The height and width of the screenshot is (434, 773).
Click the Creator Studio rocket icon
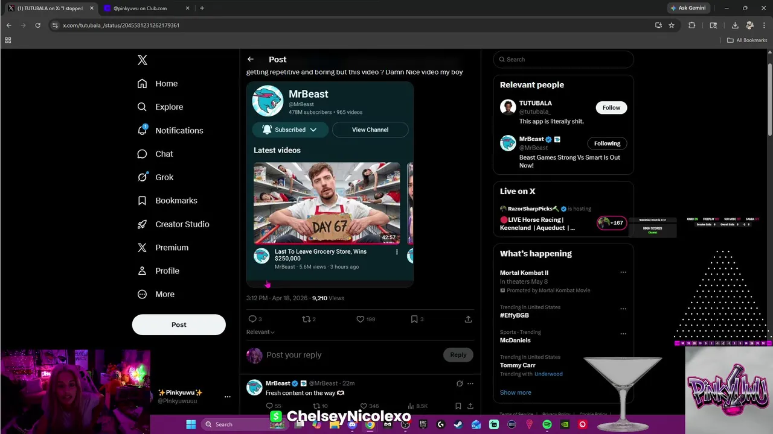coord(142,224)
